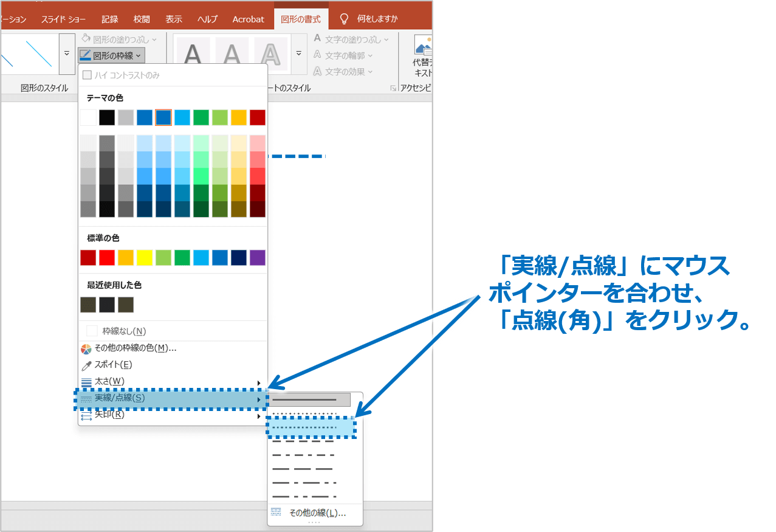Open the 図形の枠線 dropdown
Viewport: 776px width, 532px height.
(x=111, y=55)
